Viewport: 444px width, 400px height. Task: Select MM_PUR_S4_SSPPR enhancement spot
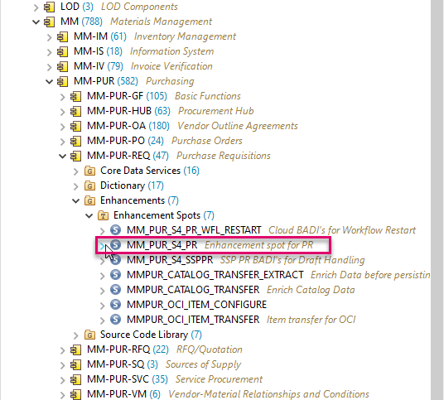pos(170,260)
